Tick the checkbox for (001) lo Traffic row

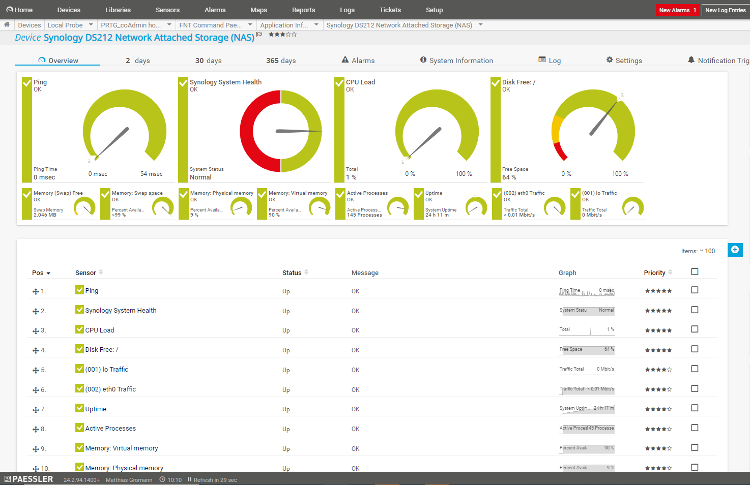pyautogui.click(x=695, y=369)
